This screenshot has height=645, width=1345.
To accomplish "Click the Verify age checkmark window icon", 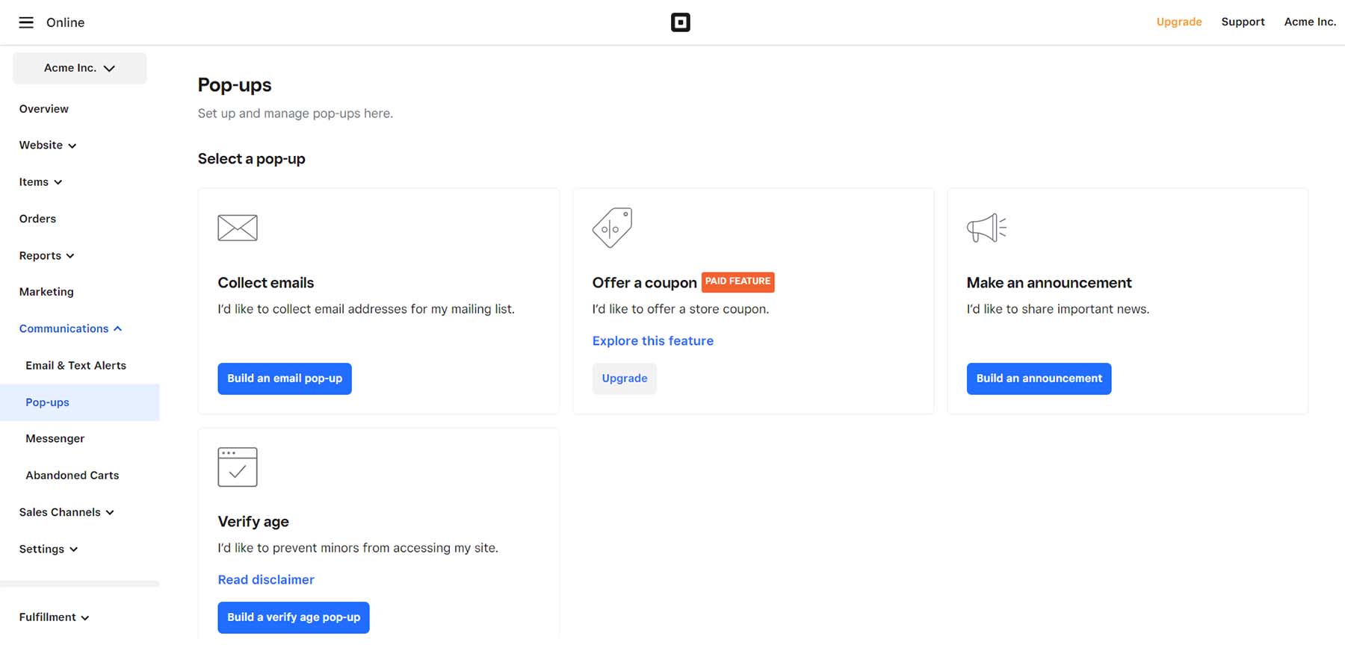I will pyautogui.click(x=238, y=467).
